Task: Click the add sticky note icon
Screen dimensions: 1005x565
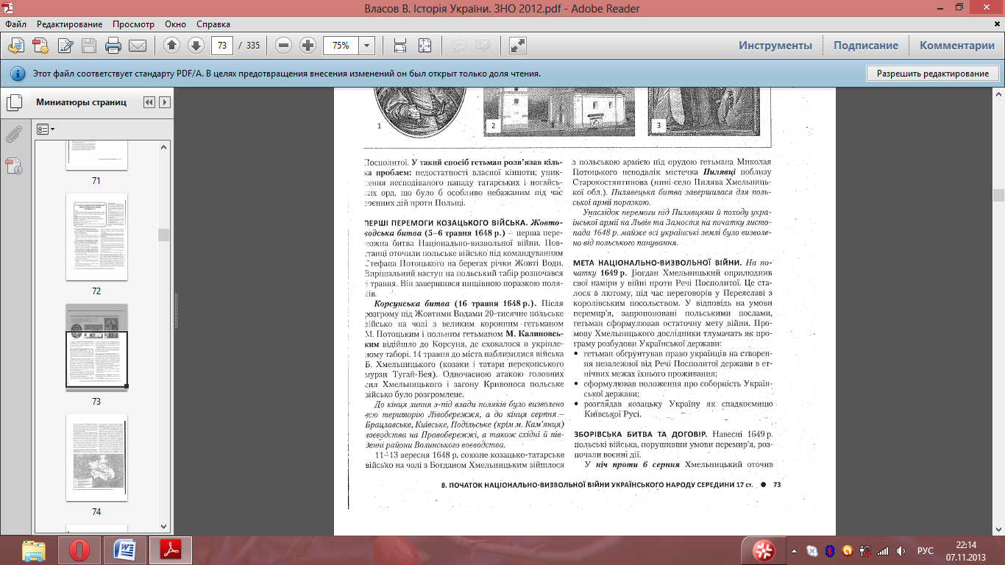Action: click(458, 46)
